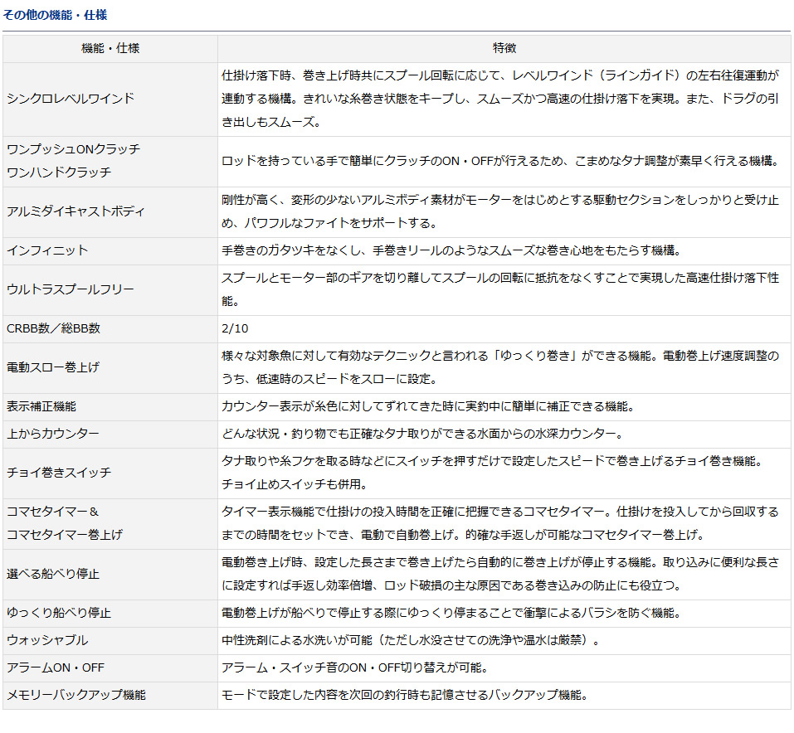794x733 pixels.
Task: Click the その他の機能・仕様 heading
Action: (55, 15)
